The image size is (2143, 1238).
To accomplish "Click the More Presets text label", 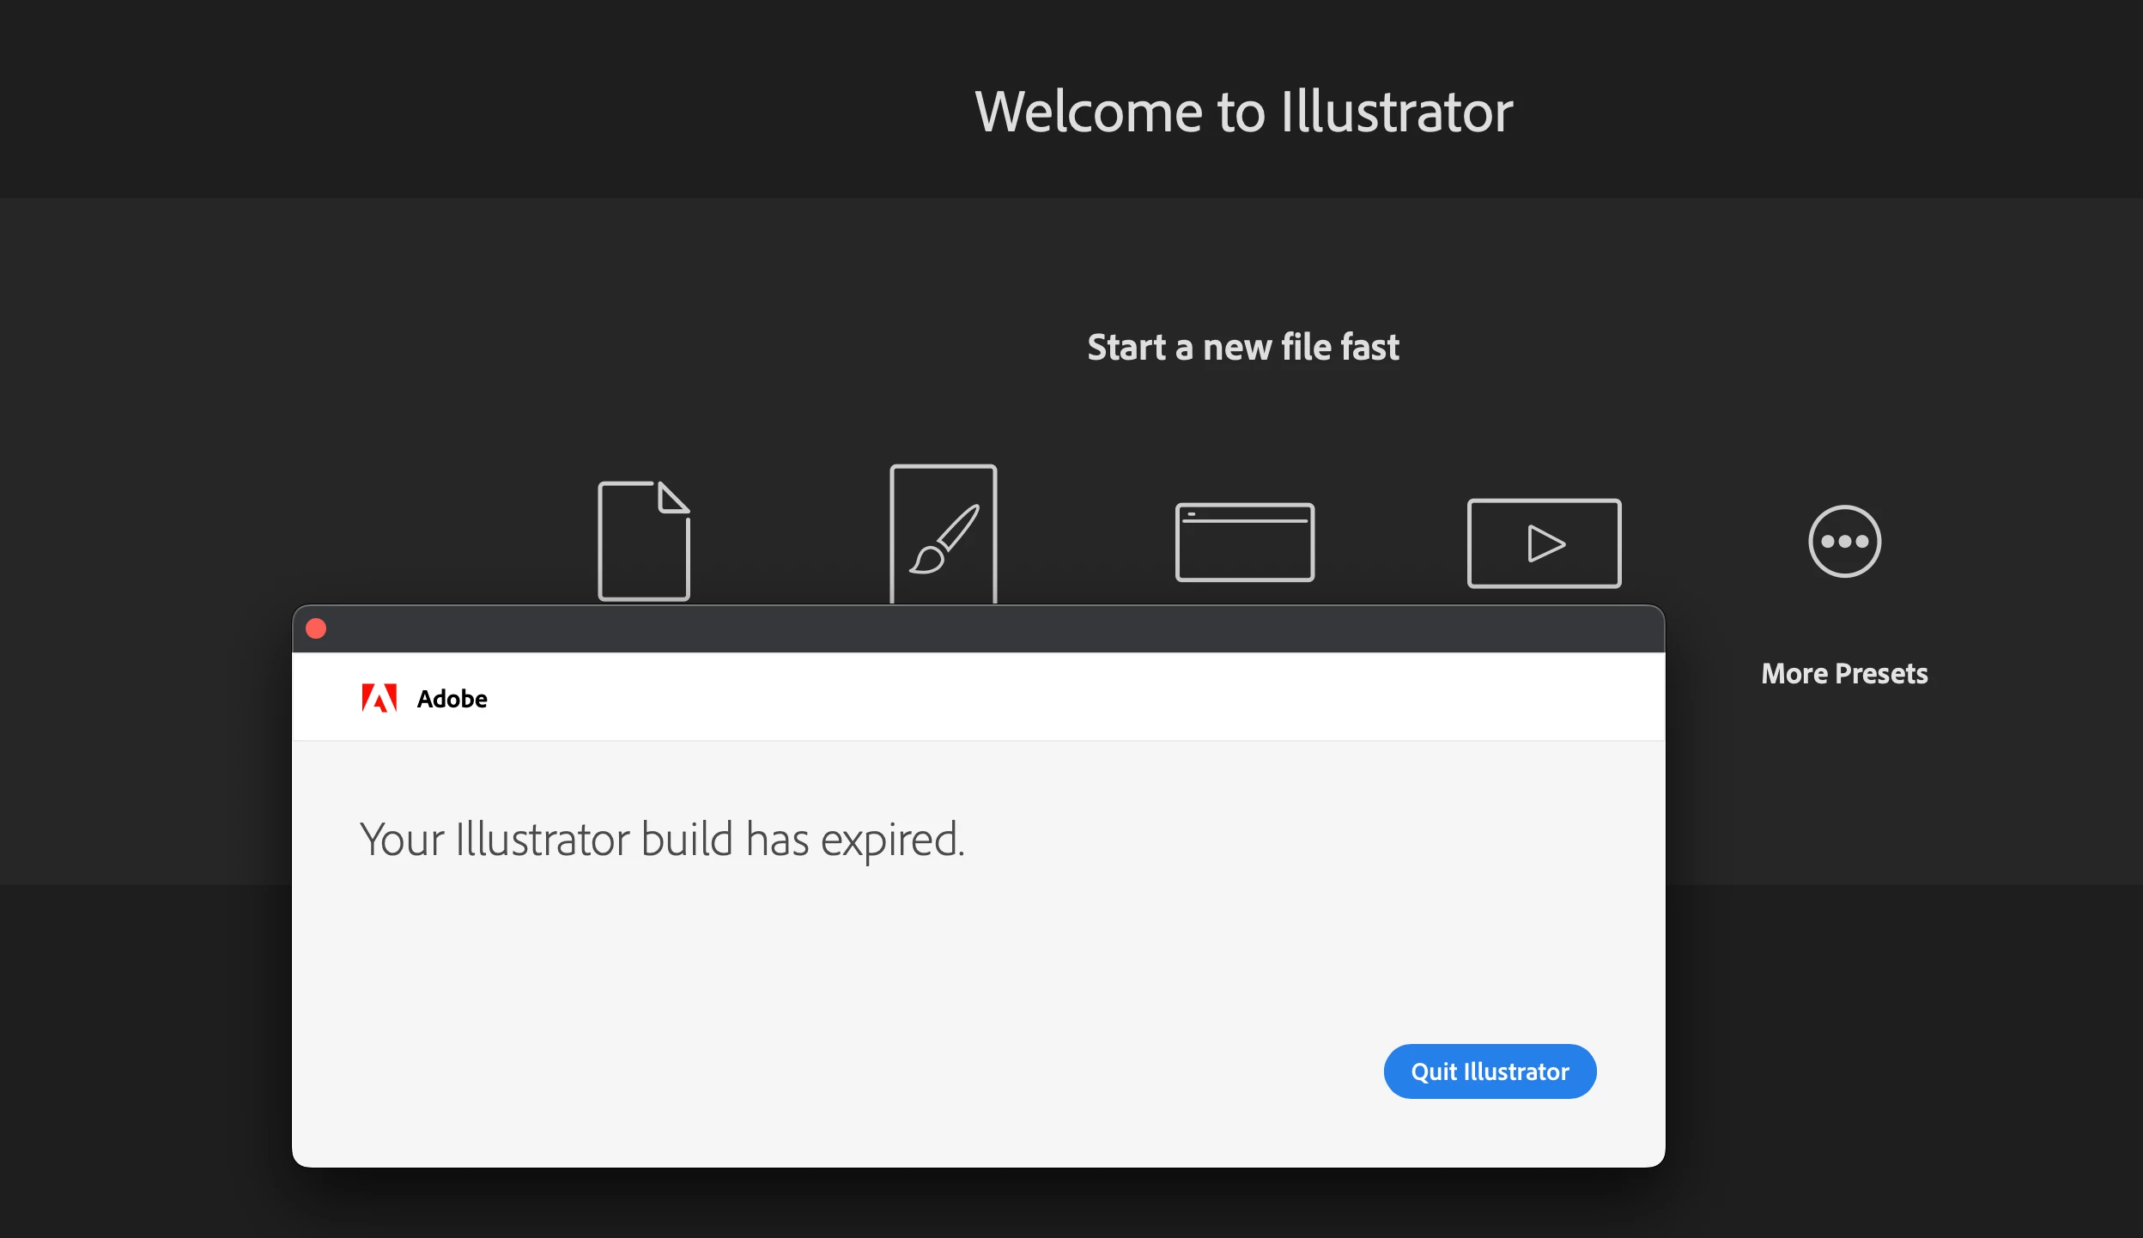I will click(x=1844, y=674).
